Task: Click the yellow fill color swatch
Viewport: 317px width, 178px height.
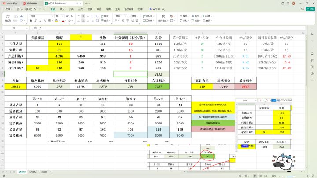Action: coord(56,21)
